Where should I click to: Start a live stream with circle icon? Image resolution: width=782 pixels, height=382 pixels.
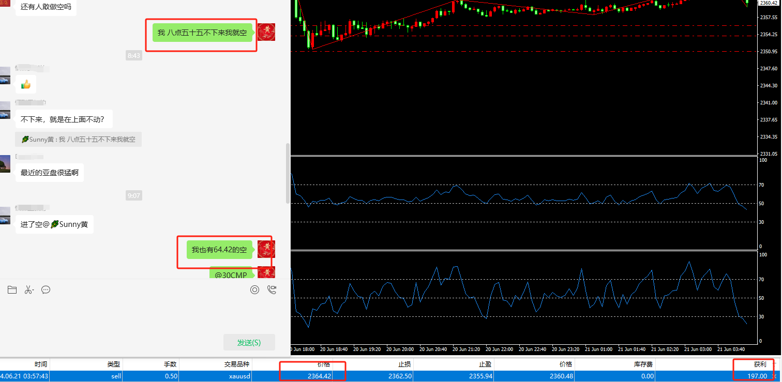pos(254,290)
